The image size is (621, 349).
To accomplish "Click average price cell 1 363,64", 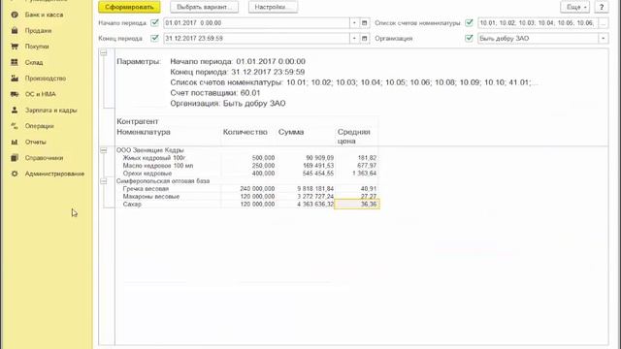I will pyautogui.click(x=365, y=174).
